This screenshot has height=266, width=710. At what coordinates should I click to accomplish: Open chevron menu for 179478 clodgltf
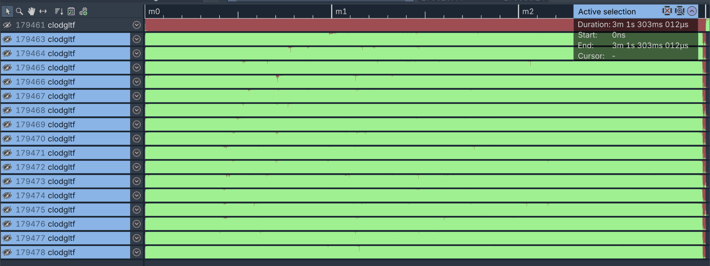[137, 252]
